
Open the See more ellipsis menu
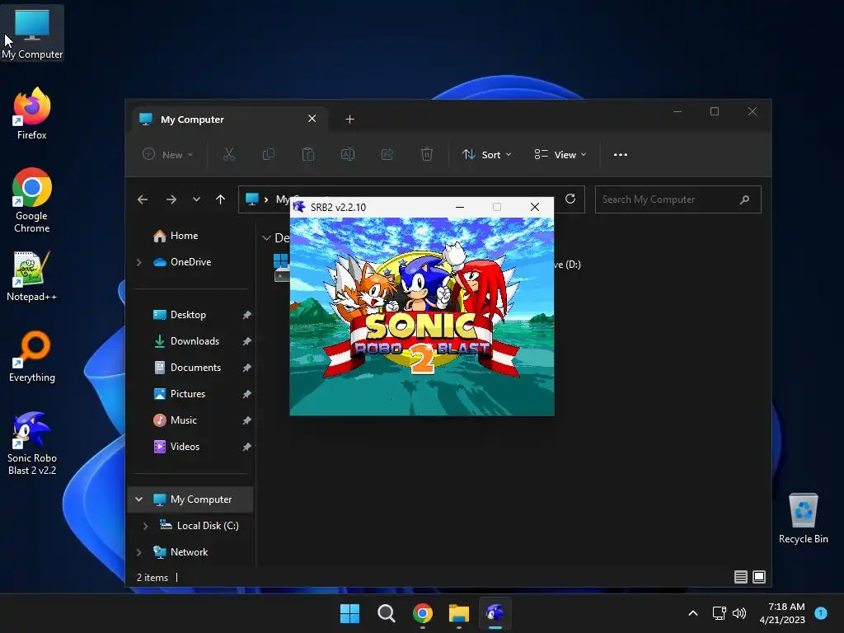coord(620,154)
